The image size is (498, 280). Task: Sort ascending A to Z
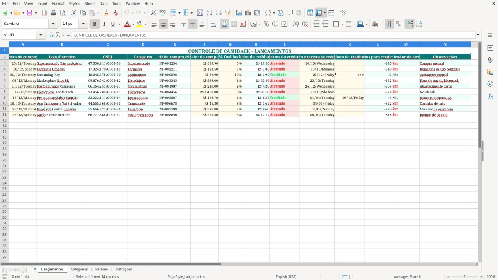pos(210,13)
